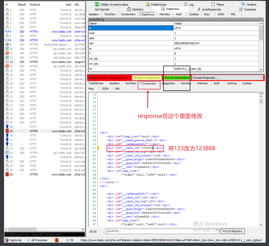Click session list scroll left arrow

tap(6, 229)
